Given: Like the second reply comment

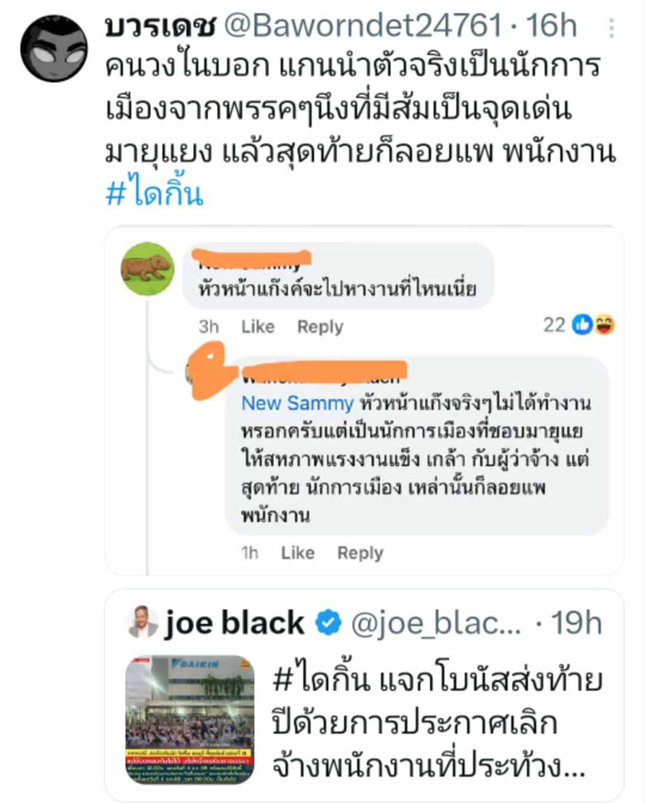Looking at the screenshot, I should [x=297, y=553].
